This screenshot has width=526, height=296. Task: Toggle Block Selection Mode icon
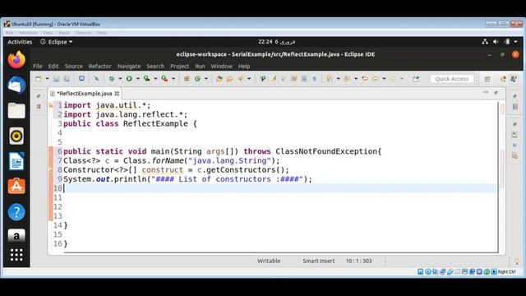[x=304, y=79]
